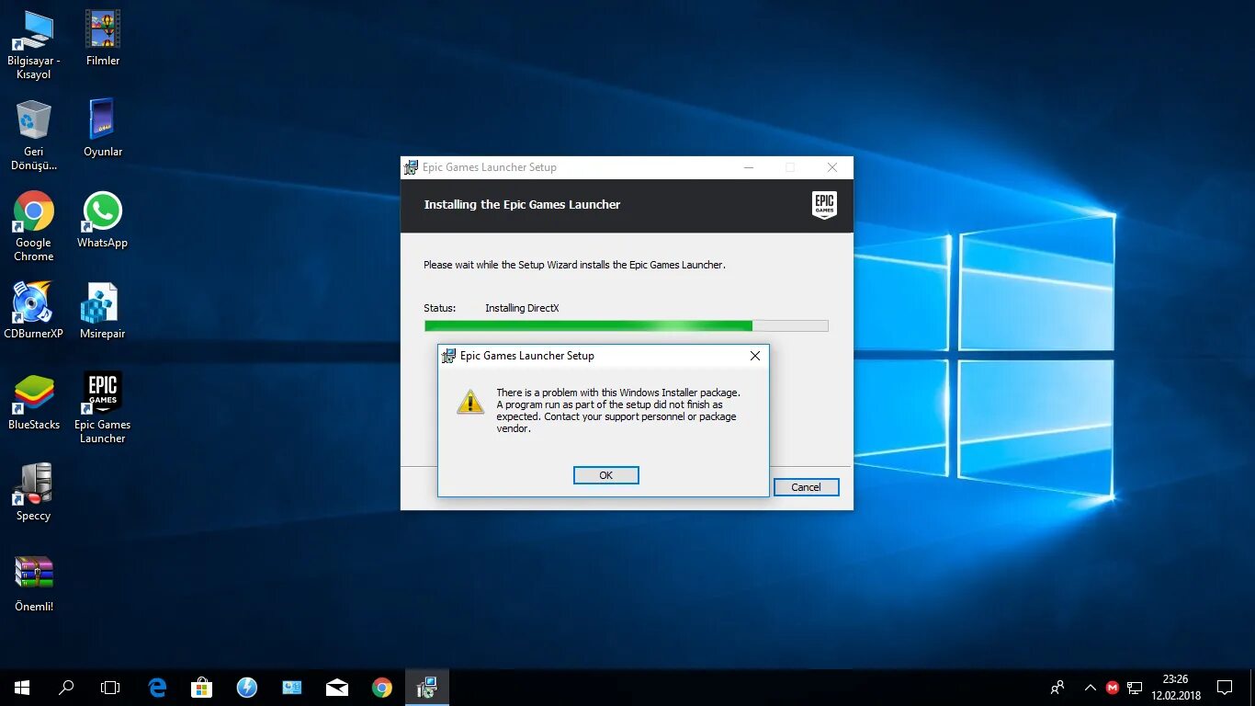Select the Epic Games Launcher desktop shortcut
The width and height of the screenshot is (1255, 706).
[x=103, y=409]
